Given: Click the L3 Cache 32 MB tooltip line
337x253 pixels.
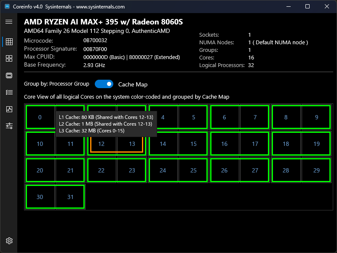Looking at the screenshot, I should (x=92, y=131).
